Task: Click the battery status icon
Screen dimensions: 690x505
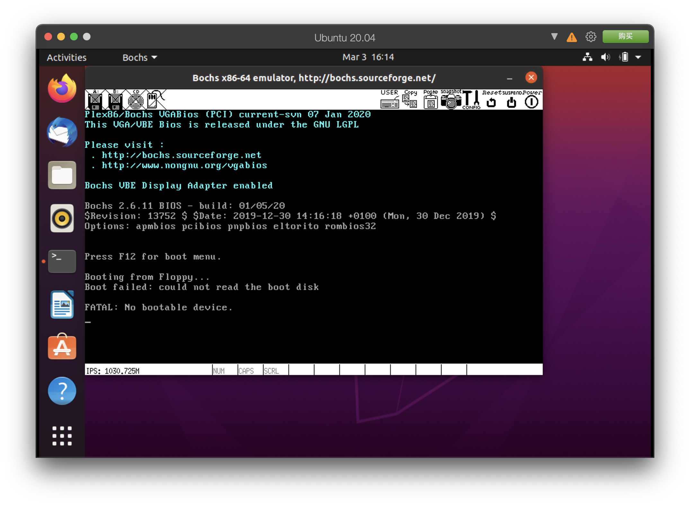Action: 624,57
